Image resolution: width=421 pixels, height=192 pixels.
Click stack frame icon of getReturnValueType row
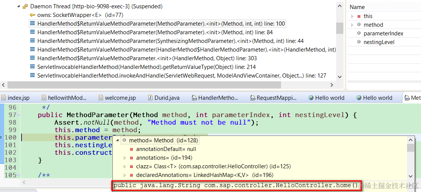tap(32, 67)
